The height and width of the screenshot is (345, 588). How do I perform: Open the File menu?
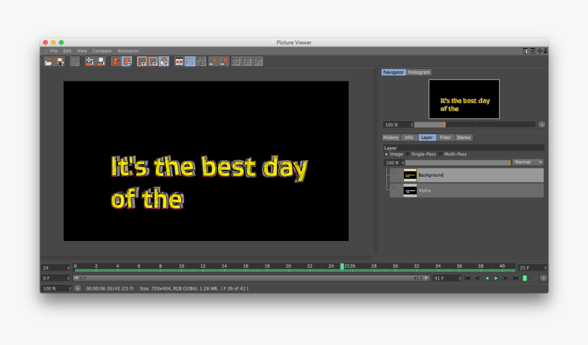tap(54, 51)
